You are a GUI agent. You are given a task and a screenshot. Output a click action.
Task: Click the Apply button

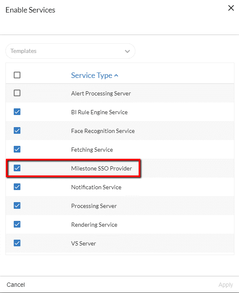(226, 285)
